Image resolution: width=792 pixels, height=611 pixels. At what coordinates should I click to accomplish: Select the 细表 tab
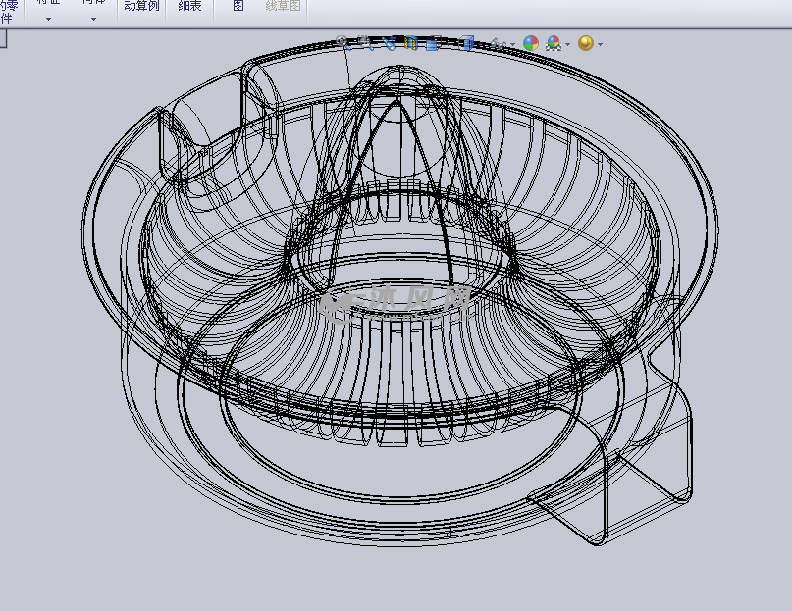[189, 8]
